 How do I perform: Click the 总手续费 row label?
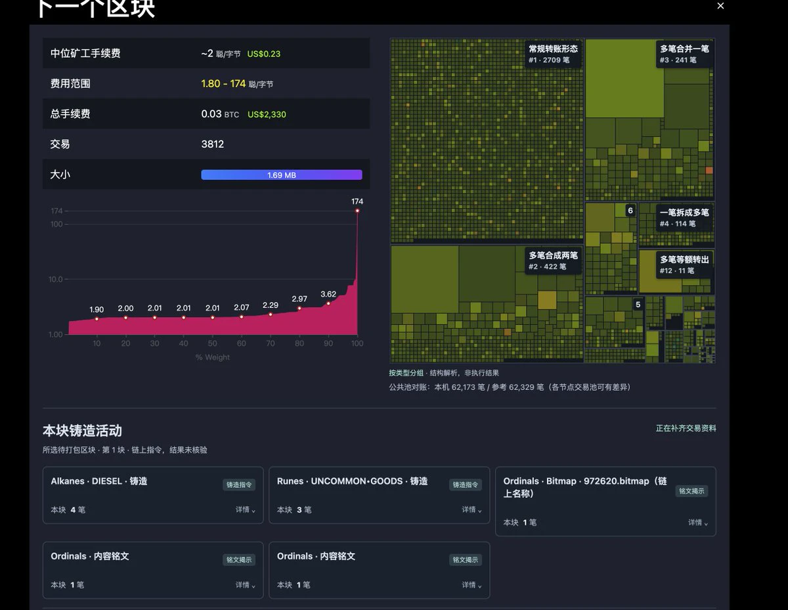(x=70, y=114)
